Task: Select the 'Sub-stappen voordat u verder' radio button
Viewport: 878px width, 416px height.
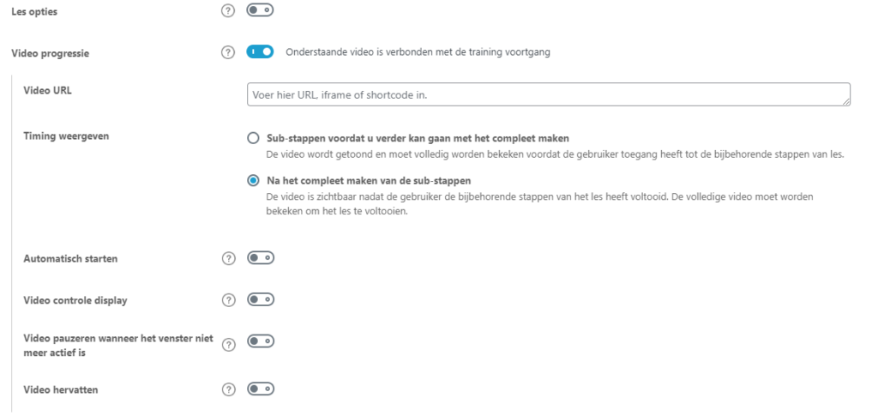Action: [x=252, y=138]
